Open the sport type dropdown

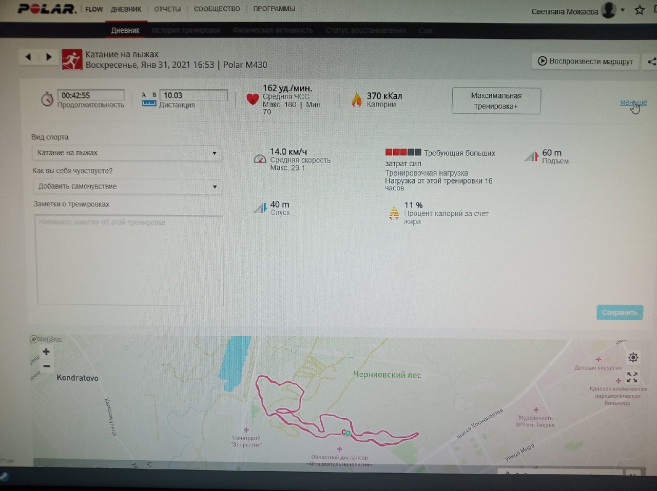pos(127,153)
